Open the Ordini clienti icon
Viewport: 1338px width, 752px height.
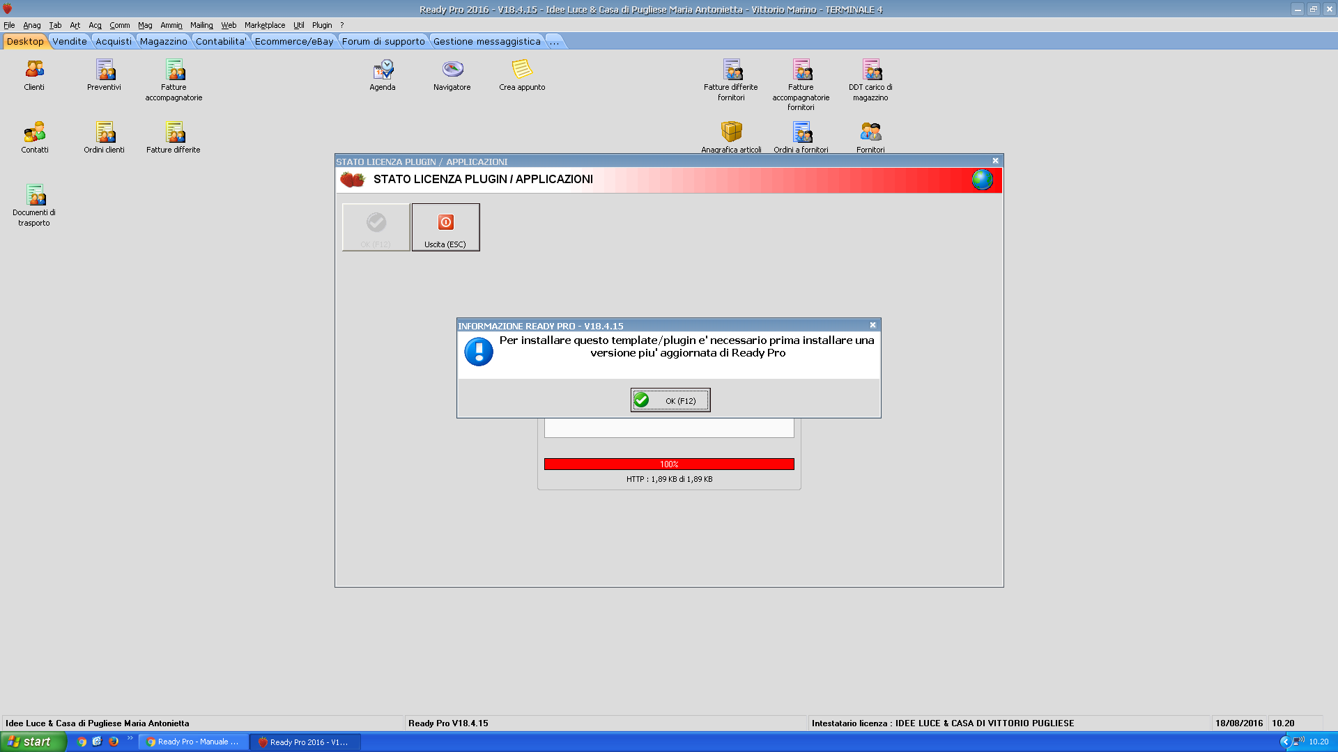point(104,138)
